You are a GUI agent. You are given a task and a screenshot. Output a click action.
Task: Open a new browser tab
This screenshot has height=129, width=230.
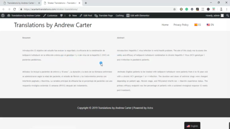(x=86, y=3)
